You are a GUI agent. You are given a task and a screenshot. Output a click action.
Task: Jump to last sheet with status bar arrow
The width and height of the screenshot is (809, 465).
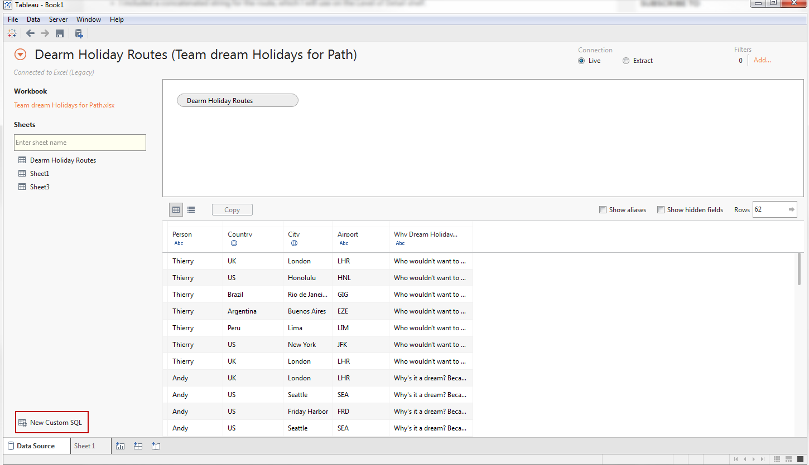pos(762,459)
